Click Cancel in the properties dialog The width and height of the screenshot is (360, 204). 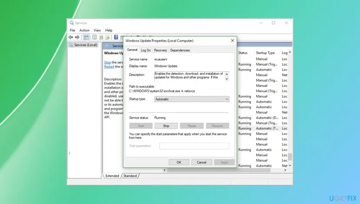201,162
